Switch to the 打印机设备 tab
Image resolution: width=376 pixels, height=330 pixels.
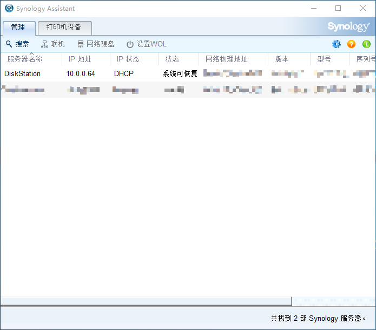tap(65, 28)
